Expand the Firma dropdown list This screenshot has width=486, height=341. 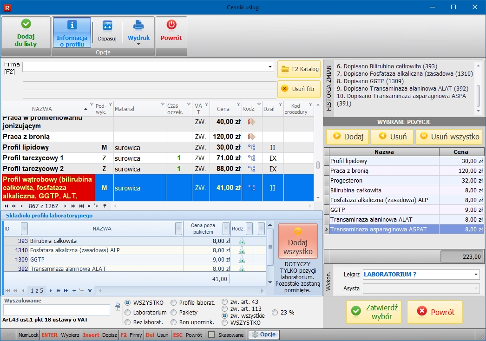270,67
